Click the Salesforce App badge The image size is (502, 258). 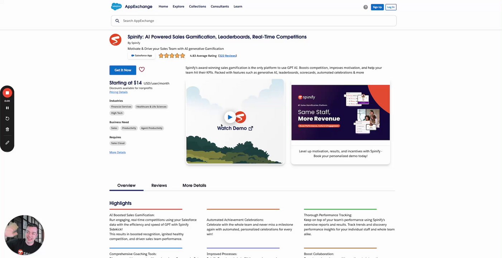tap(142, 56)
